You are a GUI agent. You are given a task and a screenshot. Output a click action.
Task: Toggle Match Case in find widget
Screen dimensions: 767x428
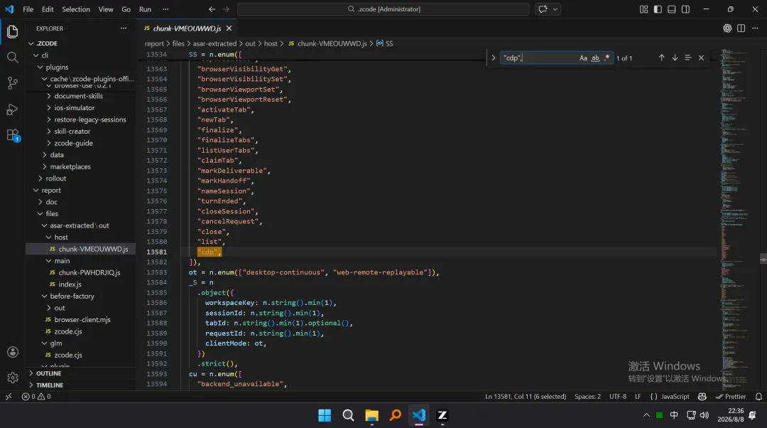[583, 58]
